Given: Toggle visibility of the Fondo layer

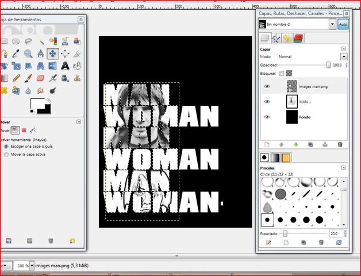Looking at the screenshot, I should [267, 117].
